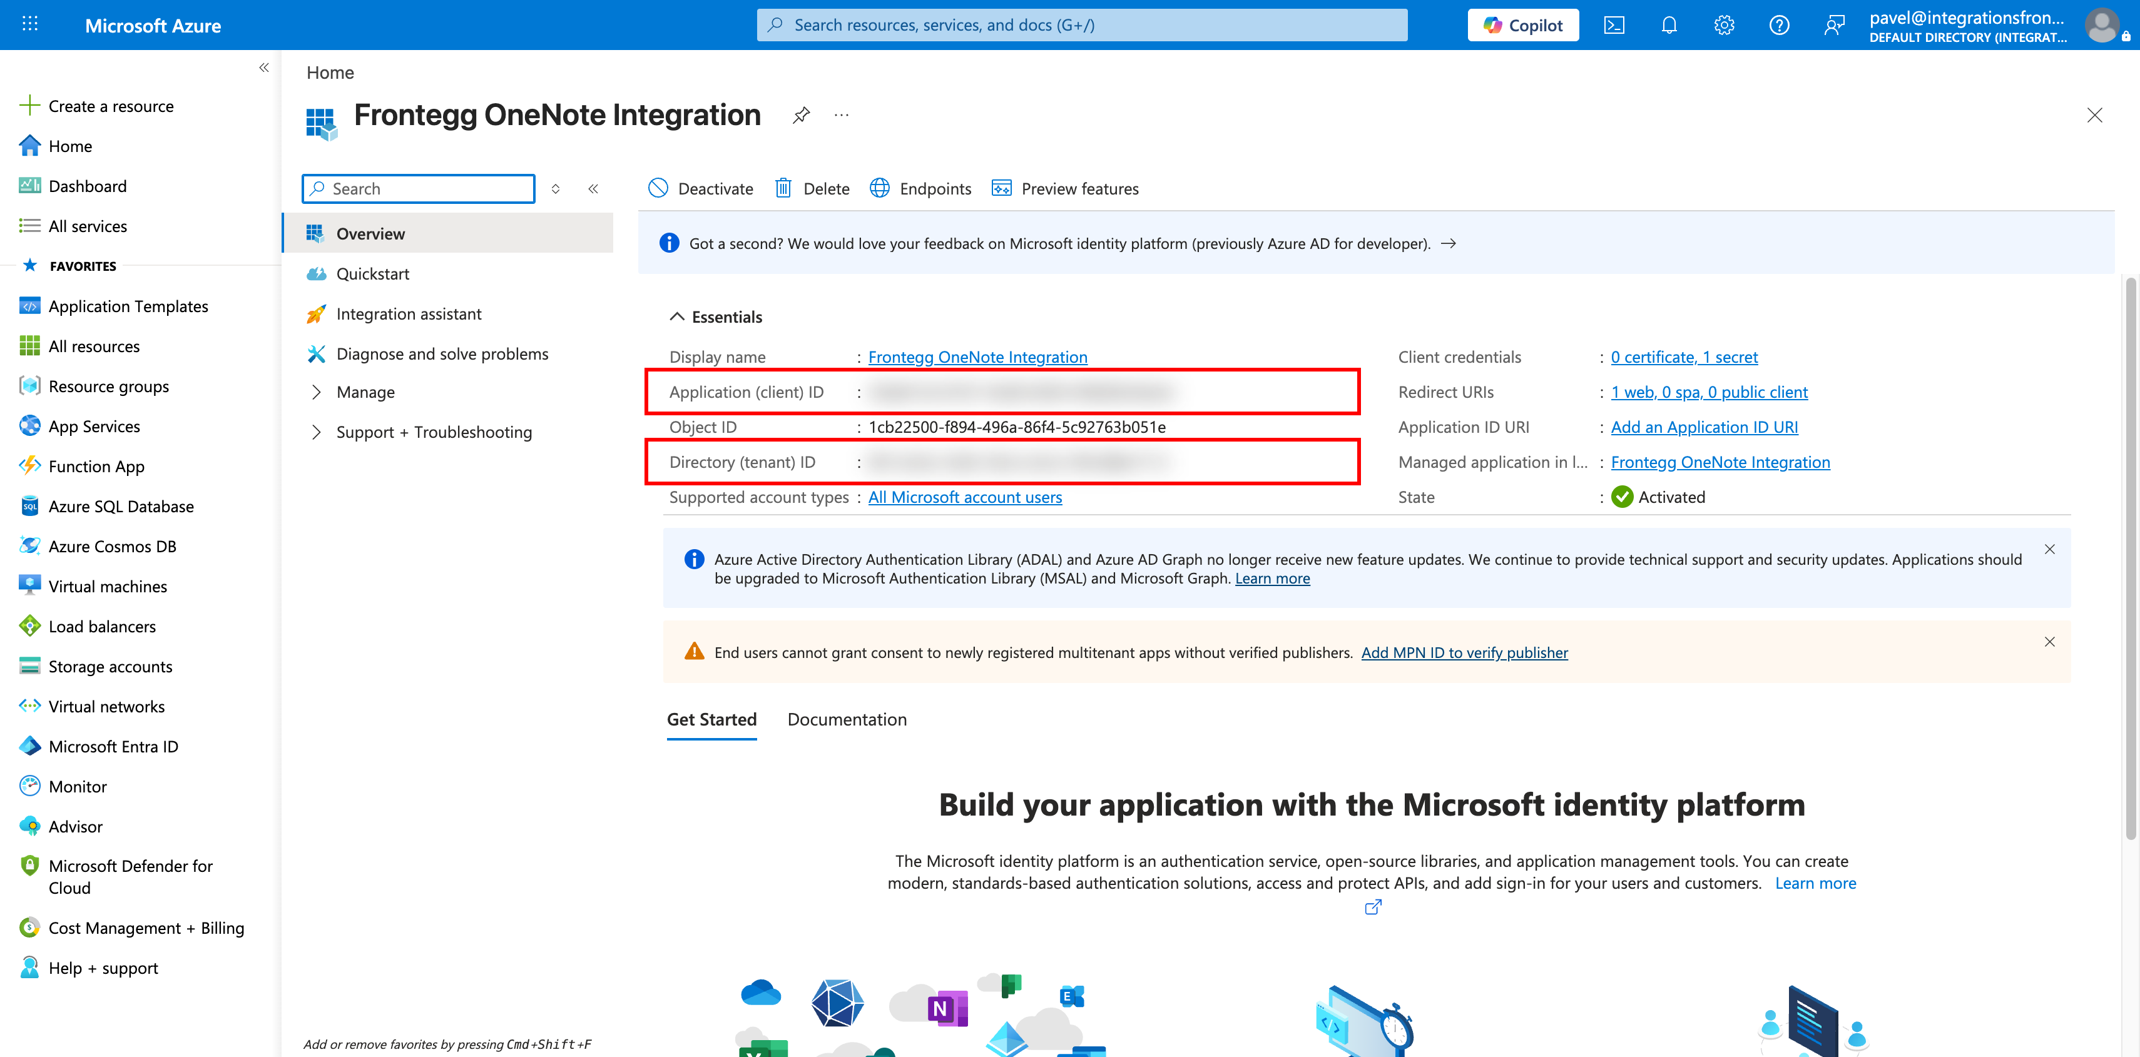Open the feedback icon in header

(1834, 25)
